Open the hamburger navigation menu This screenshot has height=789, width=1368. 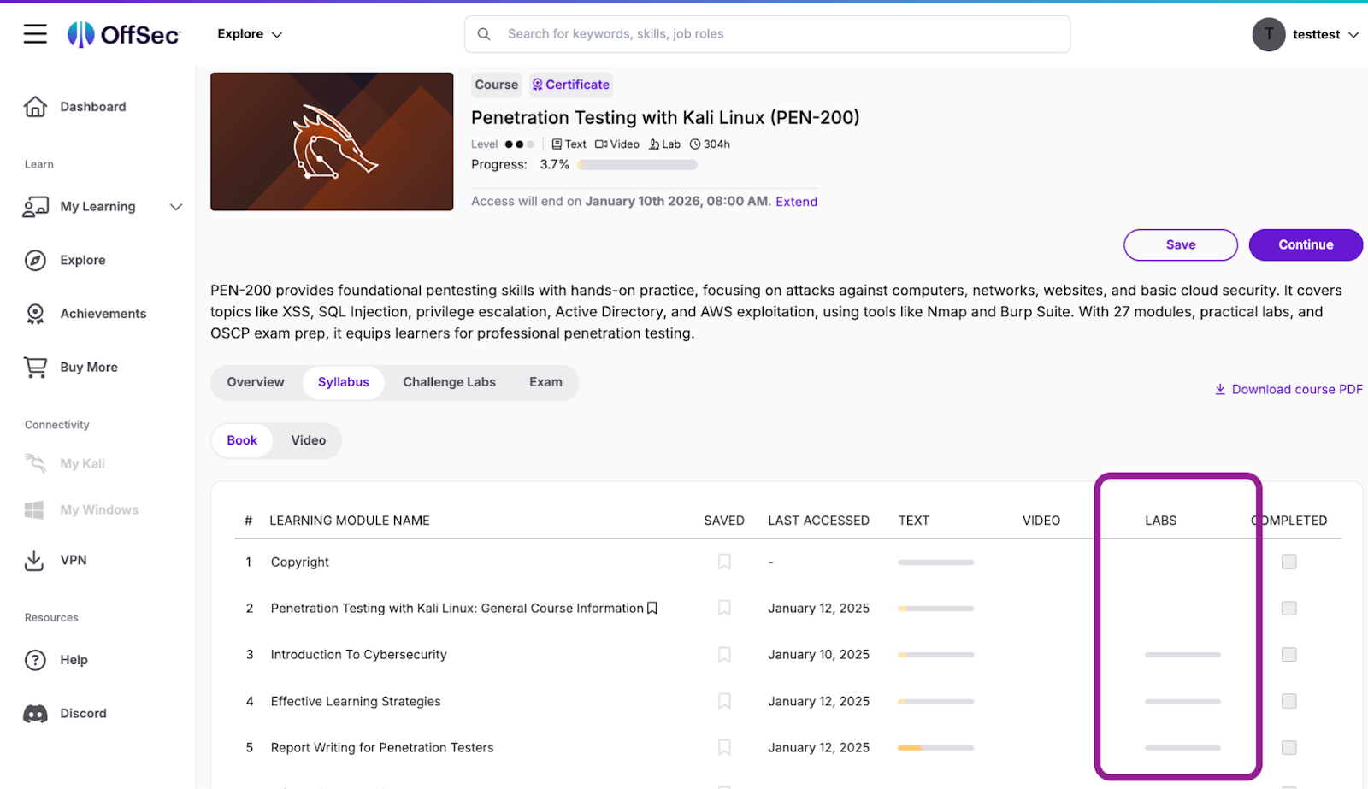point(35,34)
